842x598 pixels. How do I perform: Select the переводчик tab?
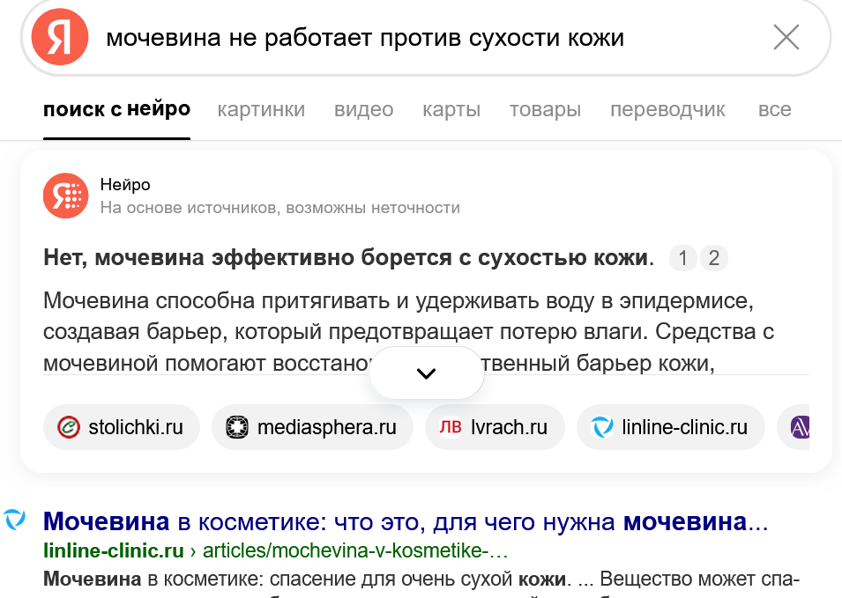click(x=667, y=110)
